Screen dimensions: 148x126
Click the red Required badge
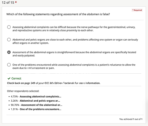pyautogui.click(x=137, y=10)
